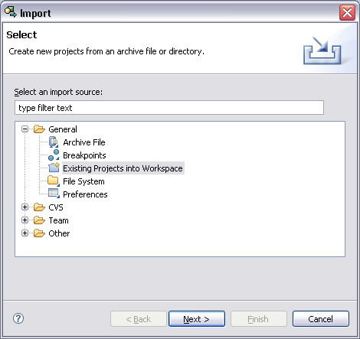Viewport: 360px width, 339px height.
Task: Expand the Other category
Action: (x=25, y=233)
